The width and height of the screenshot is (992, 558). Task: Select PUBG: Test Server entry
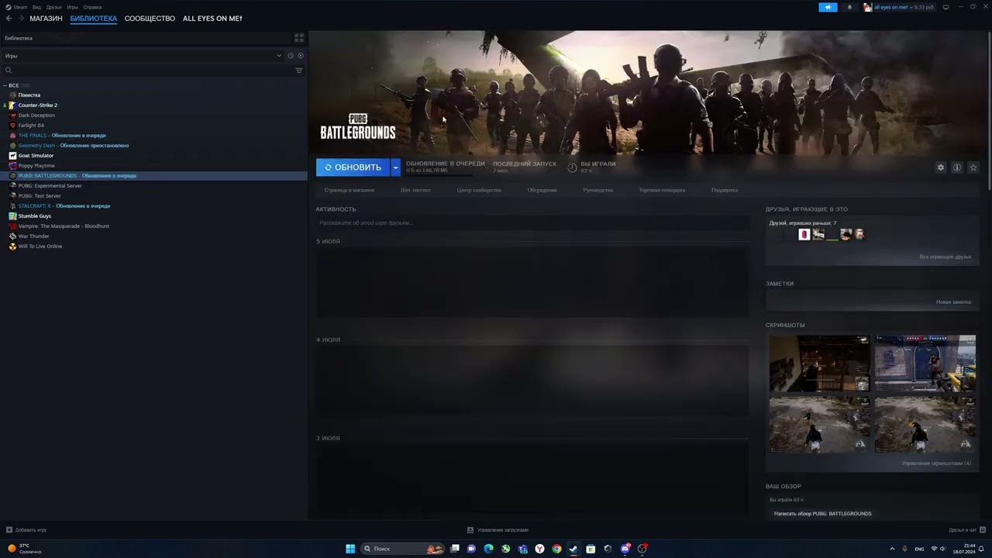pyautogui.click(x=40, y=196)
